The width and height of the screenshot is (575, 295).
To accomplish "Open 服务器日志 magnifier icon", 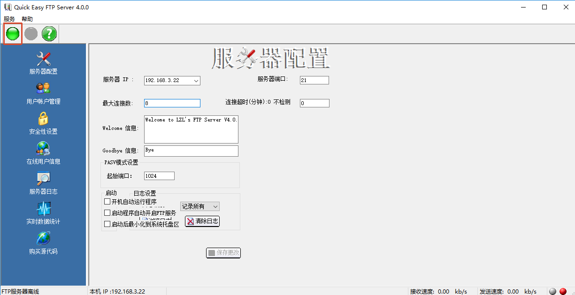I will click(x=44, y=179).
